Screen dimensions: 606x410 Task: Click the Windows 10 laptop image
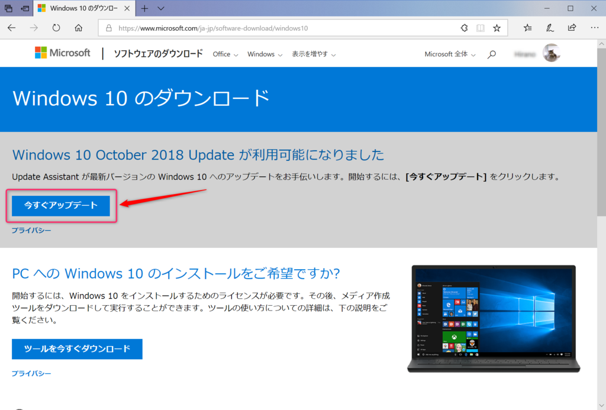(x=494, y=318)
